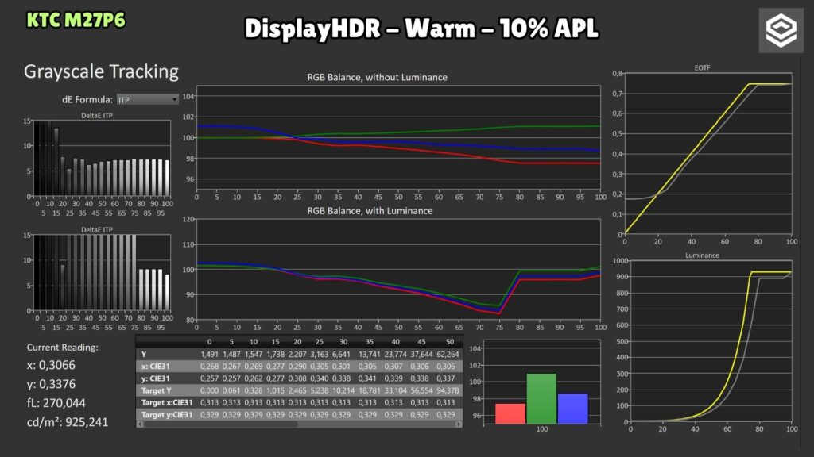The height and width of the screenshot is (457, 814).
Task: Select the Y row header in table
Action: 144,355
